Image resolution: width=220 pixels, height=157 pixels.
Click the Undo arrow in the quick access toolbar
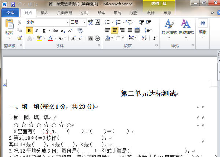(x=20, y=4)
